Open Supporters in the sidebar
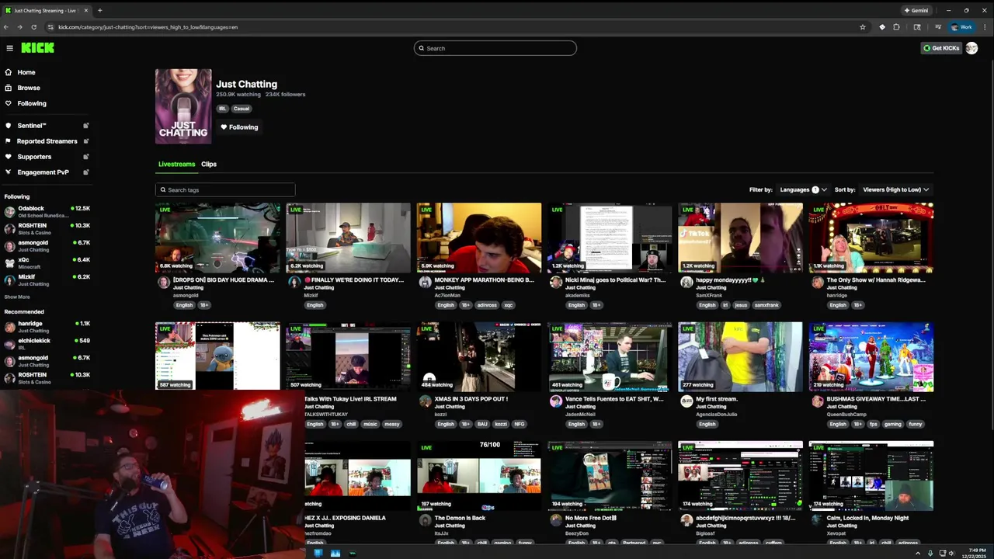The width and height of the screenshot is (994, 559). (x=34, y=157)
